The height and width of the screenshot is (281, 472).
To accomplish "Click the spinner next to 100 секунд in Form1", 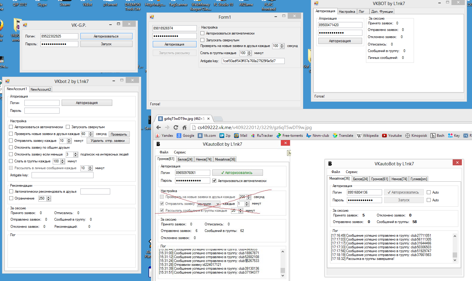I will 282,46.
